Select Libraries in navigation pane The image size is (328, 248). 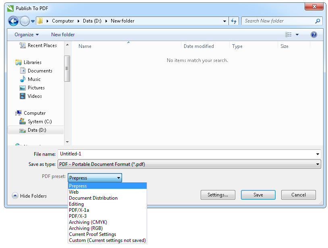click(x=29, y=62)
